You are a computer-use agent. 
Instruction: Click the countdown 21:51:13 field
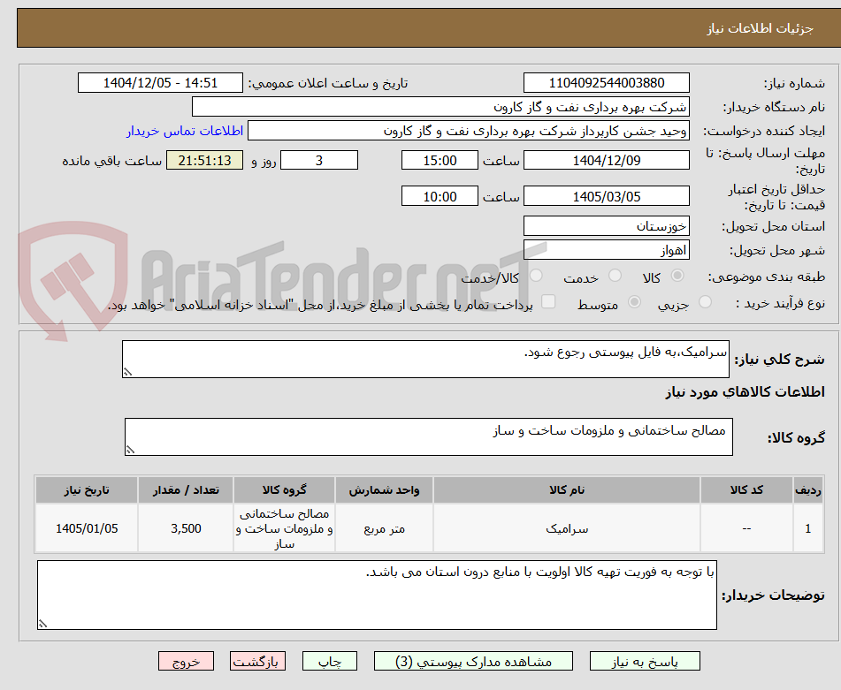pyautogui.click(x=204, y=160)
